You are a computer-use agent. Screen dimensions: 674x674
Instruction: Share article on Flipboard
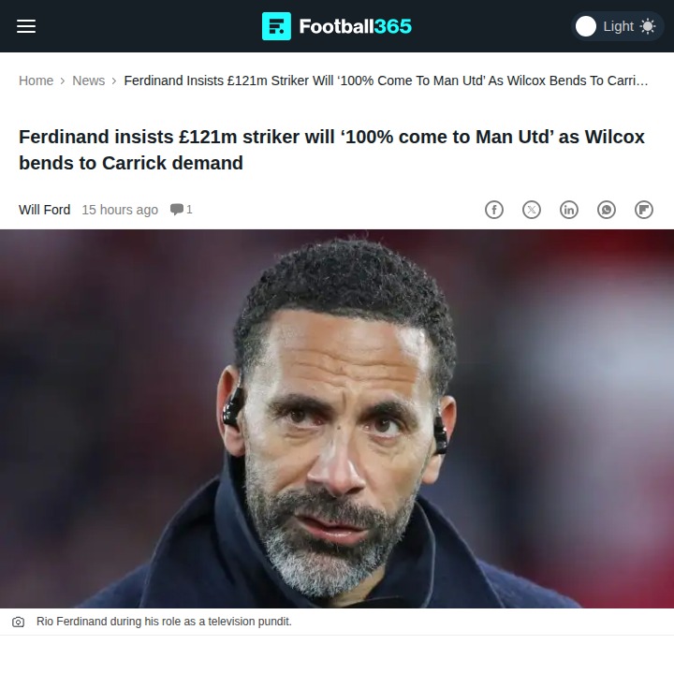tap(644, 210)
